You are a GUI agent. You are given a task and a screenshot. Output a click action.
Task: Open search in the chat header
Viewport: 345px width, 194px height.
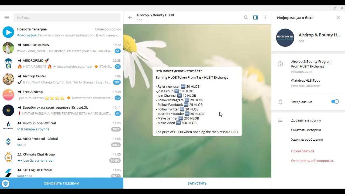(x=246, y=18)
